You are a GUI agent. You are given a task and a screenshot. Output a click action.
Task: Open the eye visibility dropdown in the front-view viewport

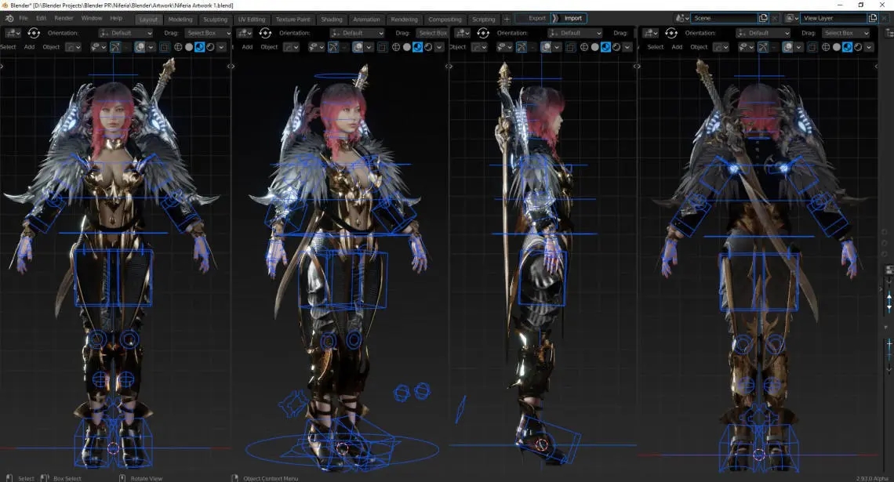(99, 47)
